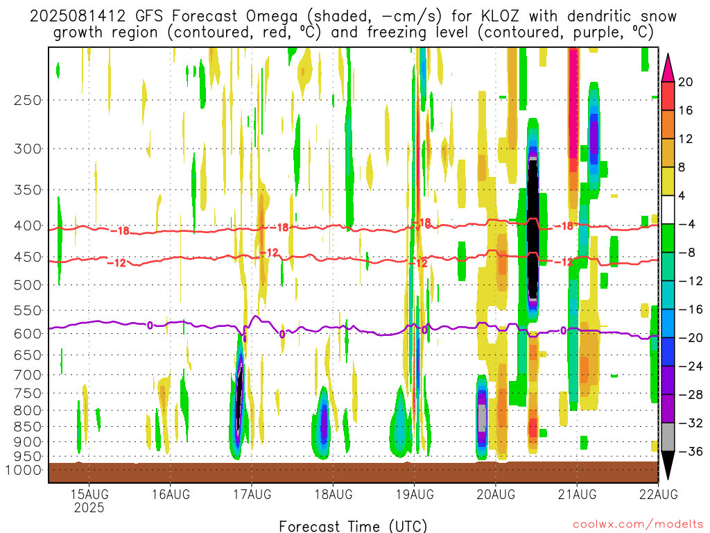
Task: Pick the gold colorbar swatch between 8 and 12
Action: tap(668, 153)
